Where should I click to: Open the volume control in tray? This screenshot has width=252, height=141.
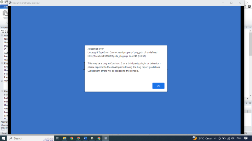[x=233, y=138]
